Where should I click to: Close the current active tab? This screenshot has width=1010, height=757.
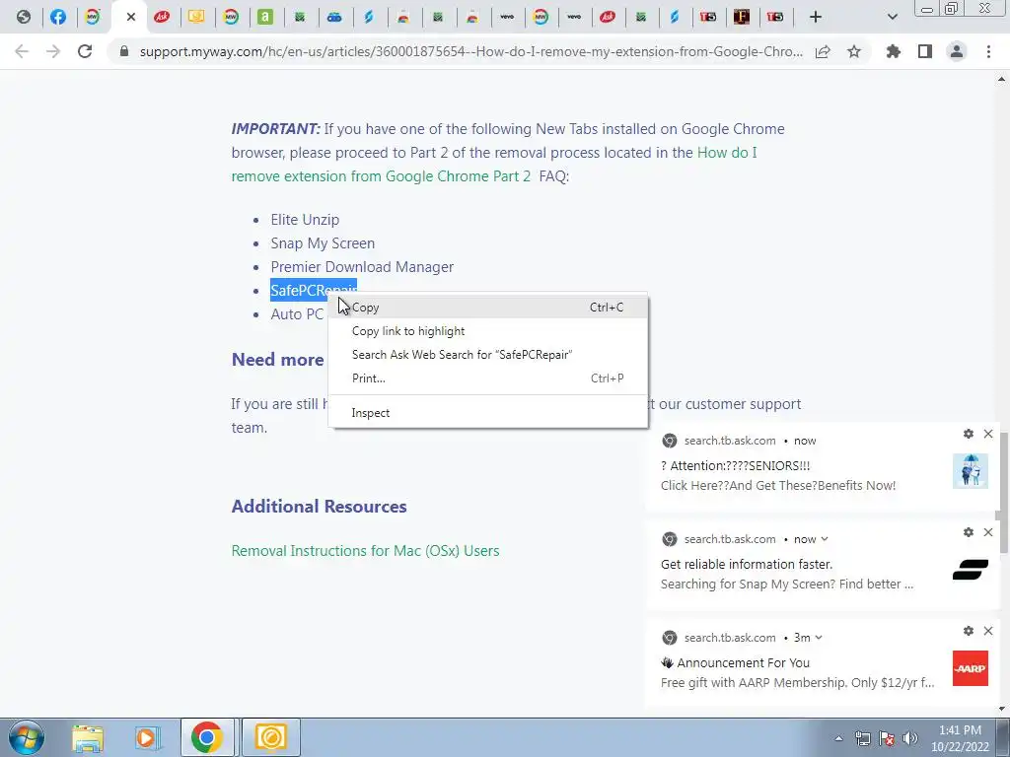[131, 17]
